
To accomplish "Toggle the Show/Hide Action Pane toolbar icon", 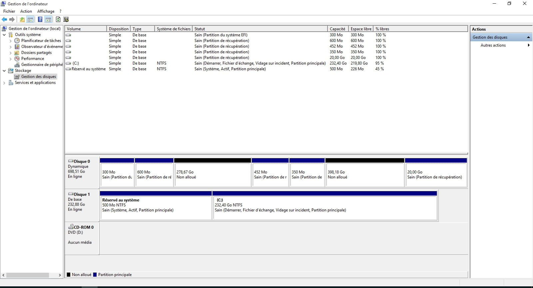I will [48, 19].
